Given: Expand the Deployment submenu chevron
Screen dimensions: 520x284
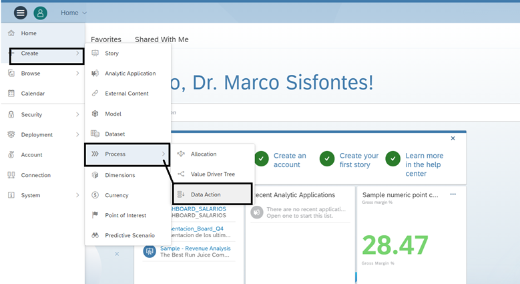Looking at the screenshot, I should (x=77, y=134).
